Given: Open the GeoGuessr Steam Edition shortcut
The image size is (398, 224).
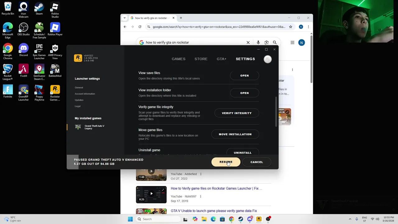Looking at the screenshot, I should coord(39,72).
